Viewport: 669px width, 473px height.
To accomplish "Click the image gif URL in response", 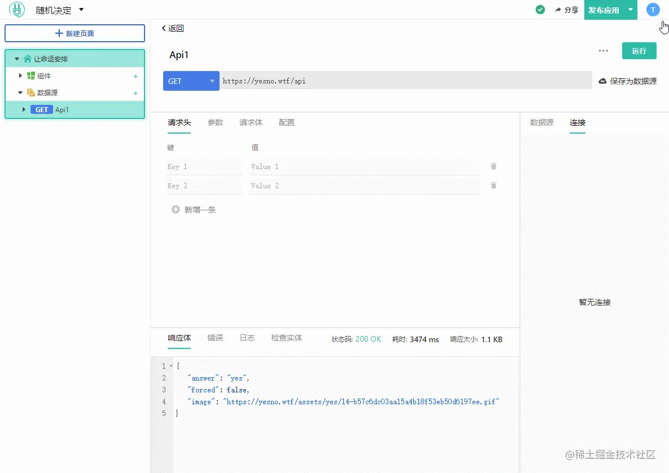I will 361,402.
